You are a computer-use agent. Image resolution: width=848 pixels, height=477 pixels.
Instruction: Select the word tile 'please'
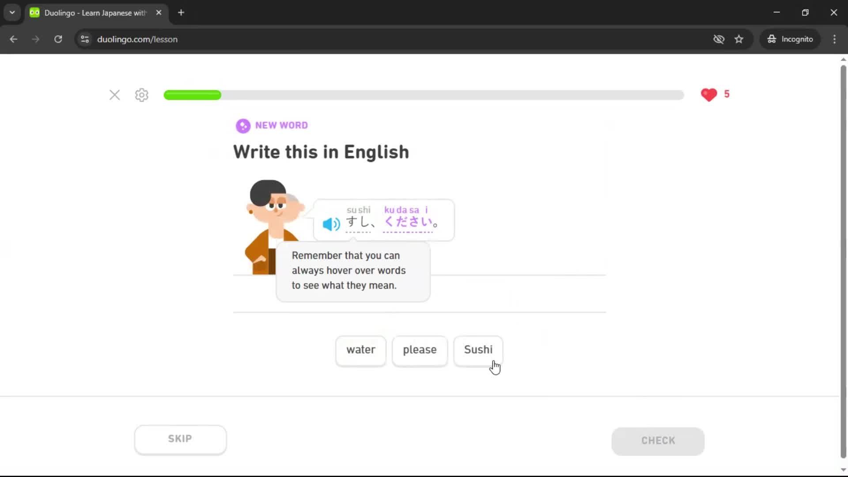(419, 350)
